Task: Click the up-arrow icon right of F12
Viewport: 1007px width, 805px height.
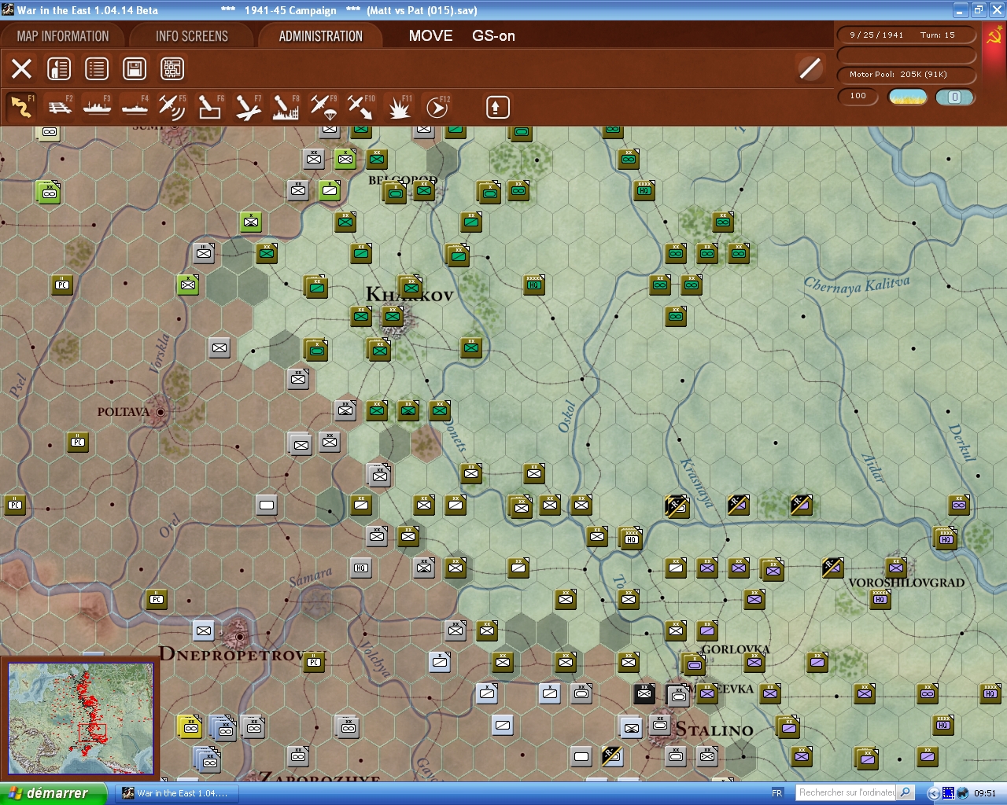Action: click(497, 107)
